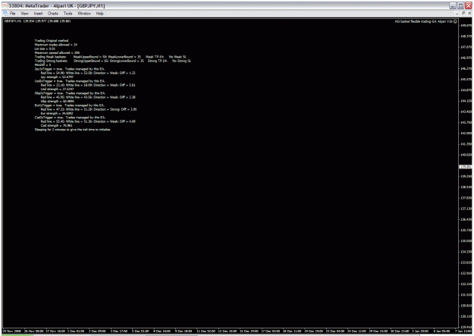This screenshot has width=474, height=336.
Task: Click the 'MinDiff' comment line
Action: (42, 64)
